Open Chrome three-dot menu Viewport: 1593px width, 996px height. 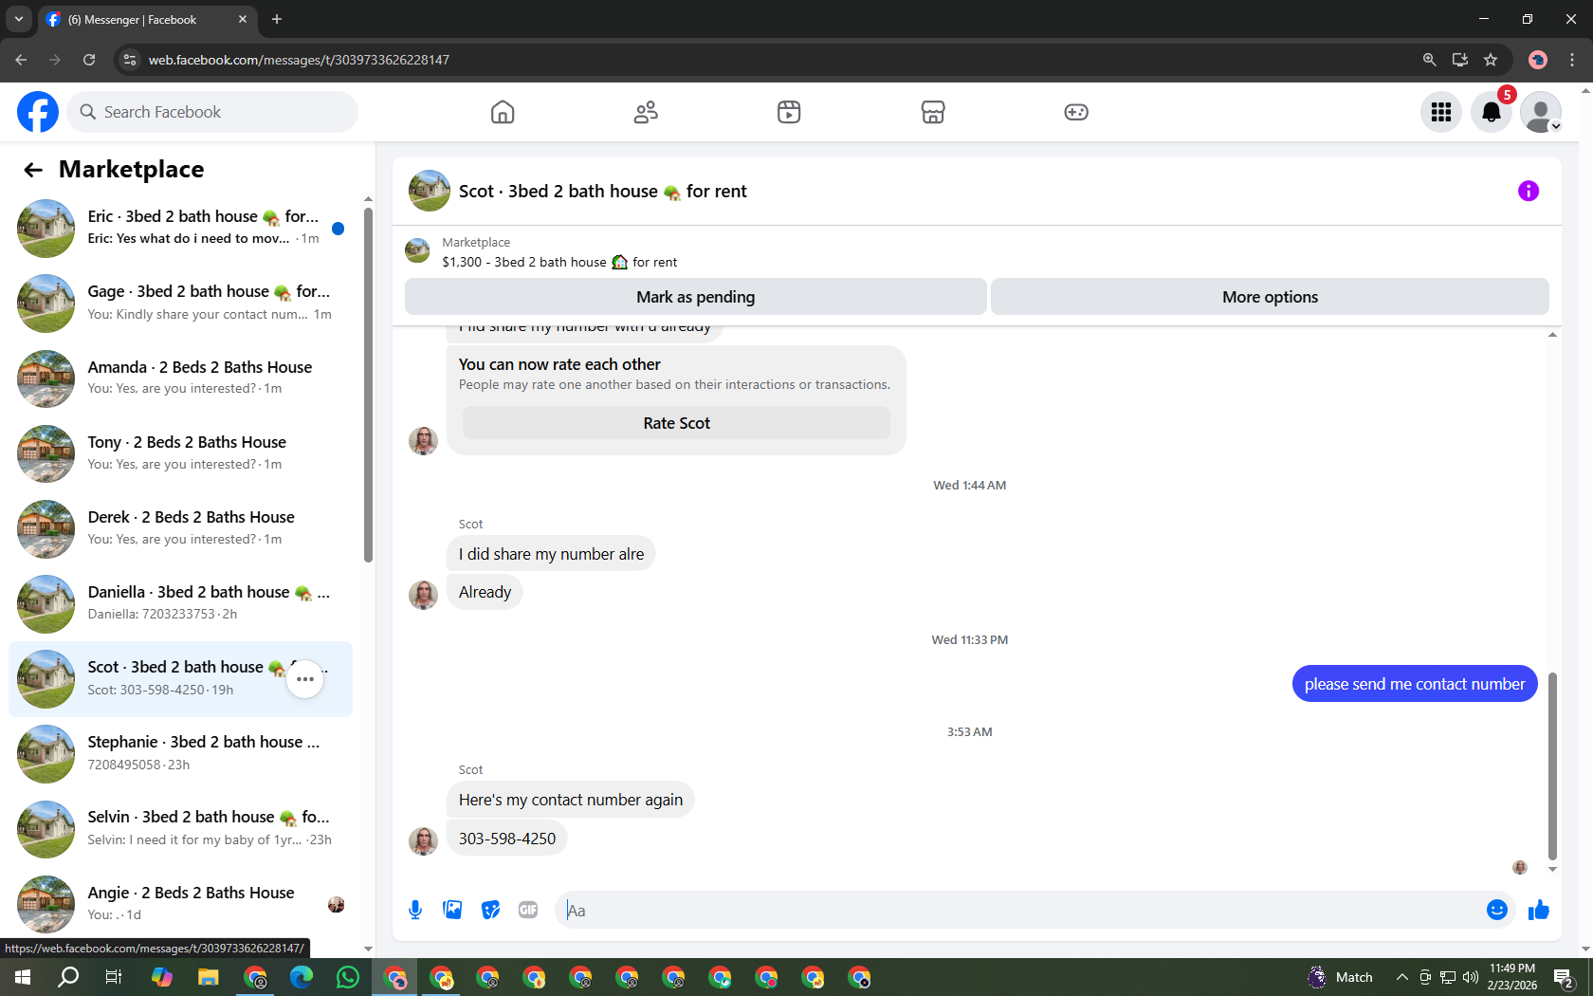click(1572, 60)
